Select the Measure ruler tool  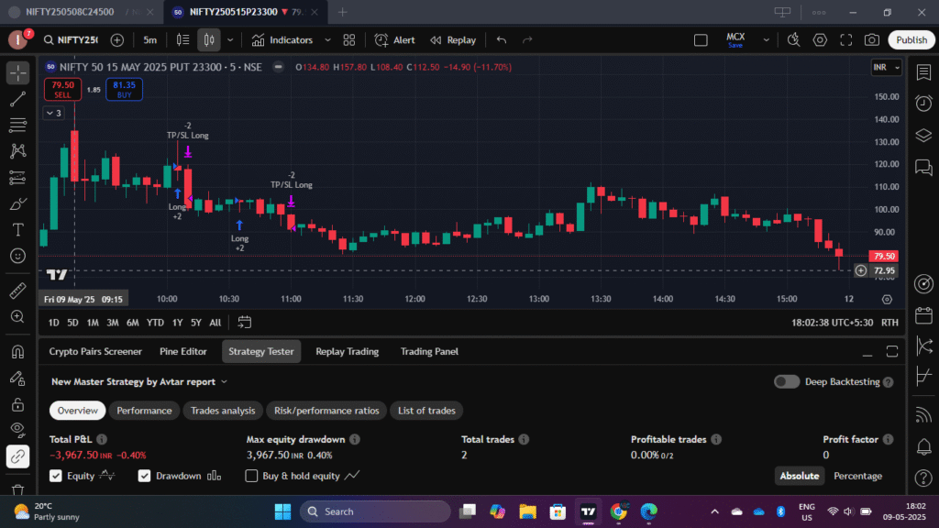click(18, 291)
